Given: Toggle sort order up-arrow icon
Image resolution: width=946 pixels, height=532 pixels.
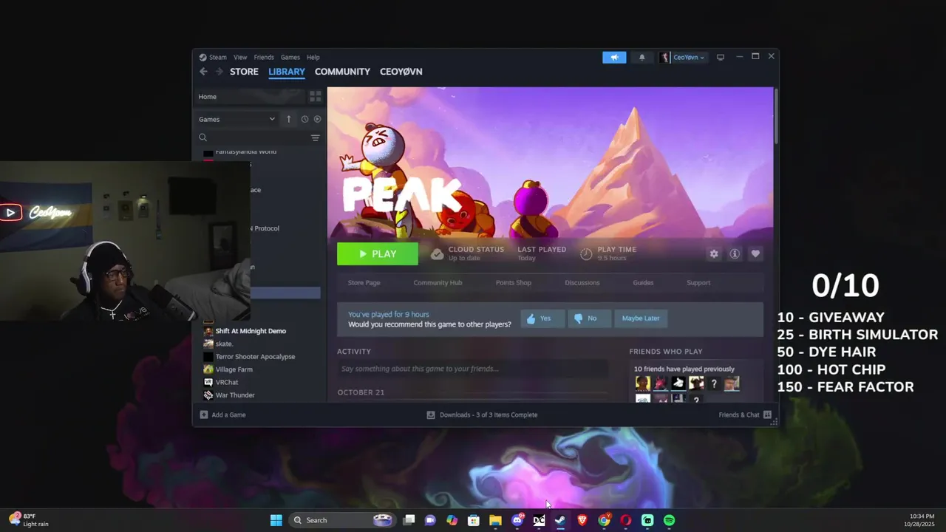Looking at the screenshot, I should coord(288,119).
